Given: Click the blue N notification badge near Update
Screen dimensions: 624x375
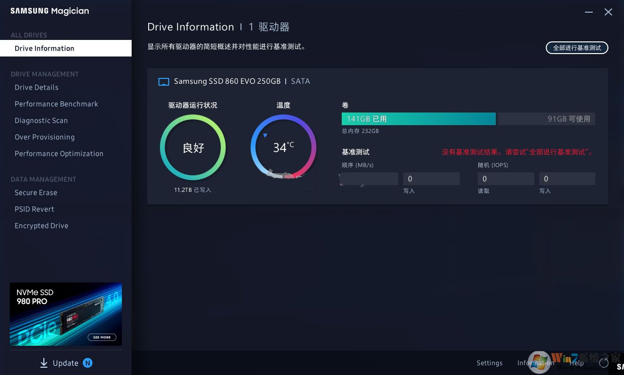Looking at the screenshot, I should click(x=88, y=363).
